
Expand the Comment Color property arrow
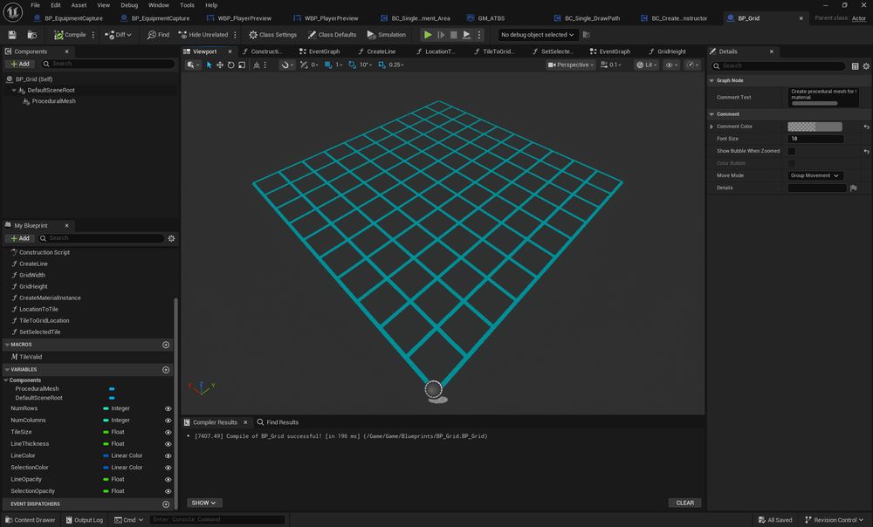coord(711,127)
